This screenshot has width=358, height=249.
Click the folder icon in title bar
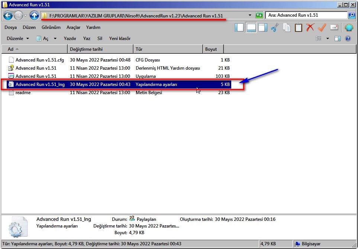(5, 5)
